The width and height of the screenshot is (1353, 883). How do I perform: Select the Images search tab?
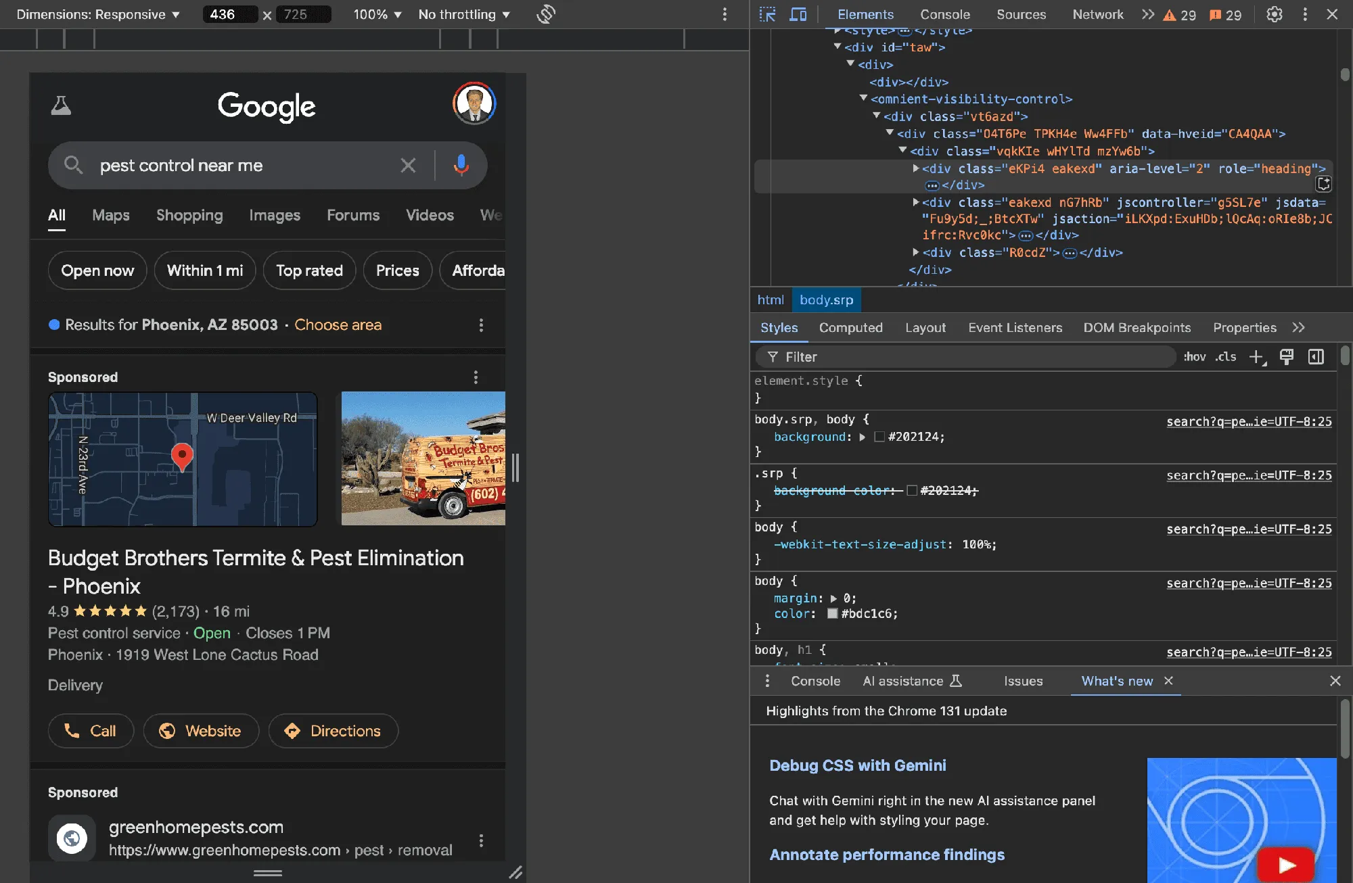[x=275, y=215]
